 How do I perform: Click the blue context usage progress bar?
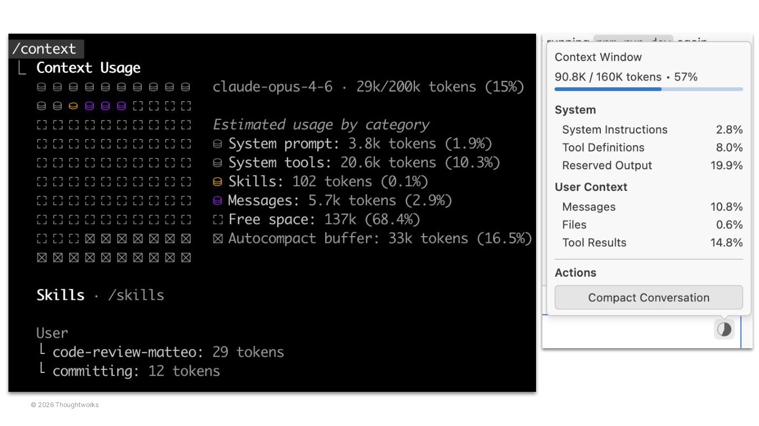[648, 89]
